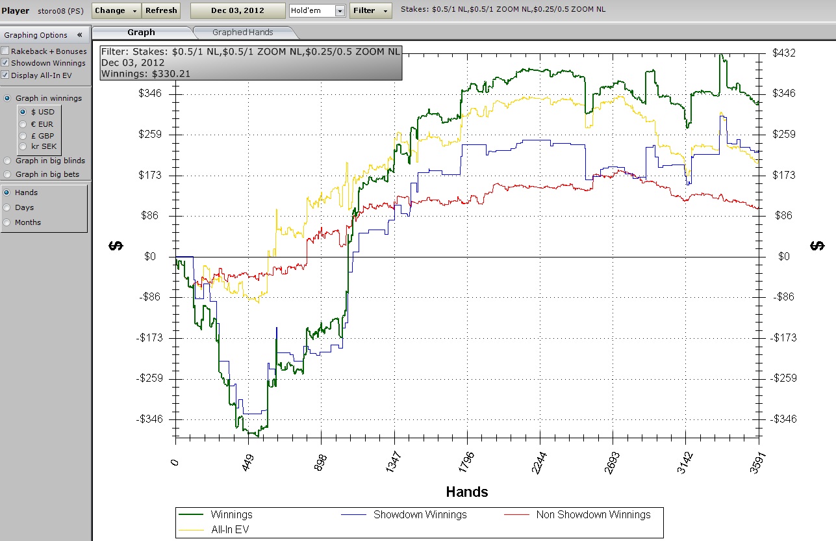Viewport: 836px width, 541px height.
Task: Expand the Hold'em game type combo box
Action: coord(340,11)
